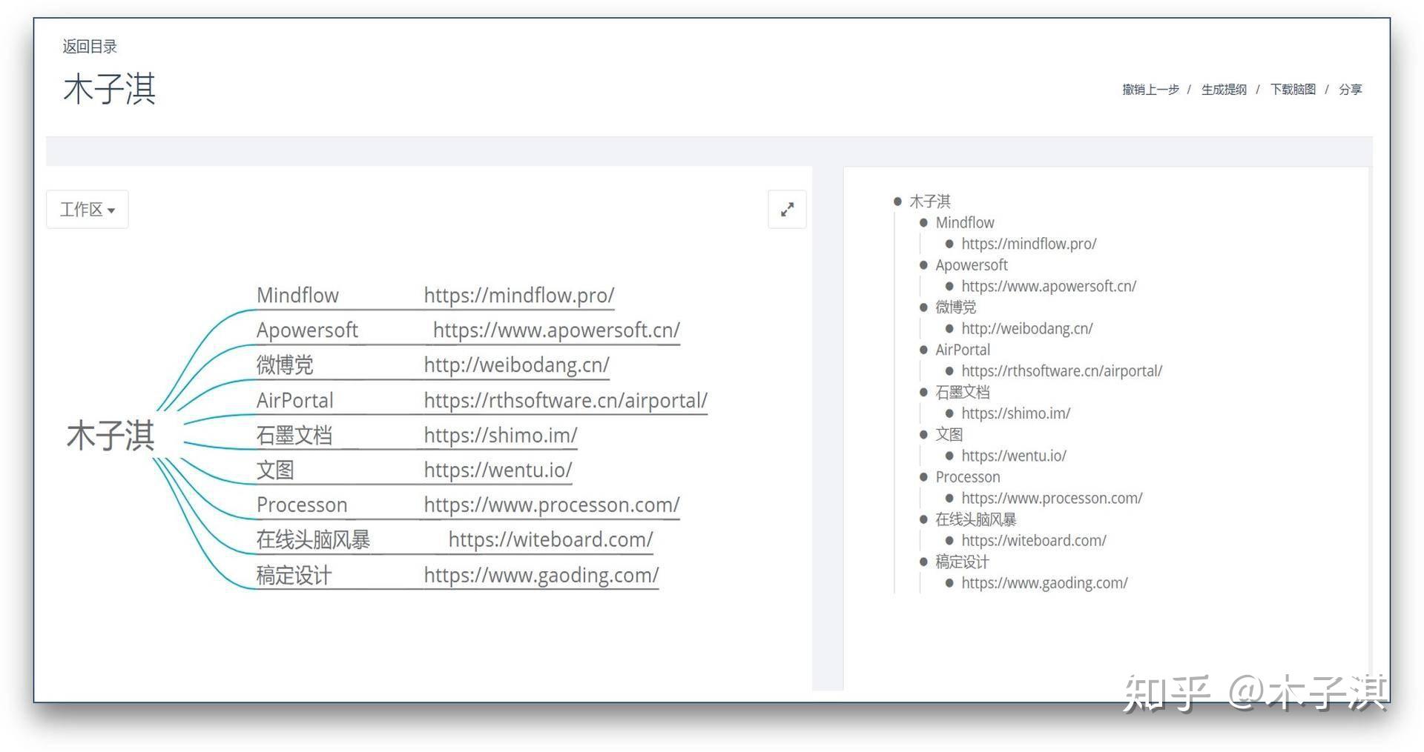
Task: Click the fullscreen expand icon
Action: click(787, 210)
